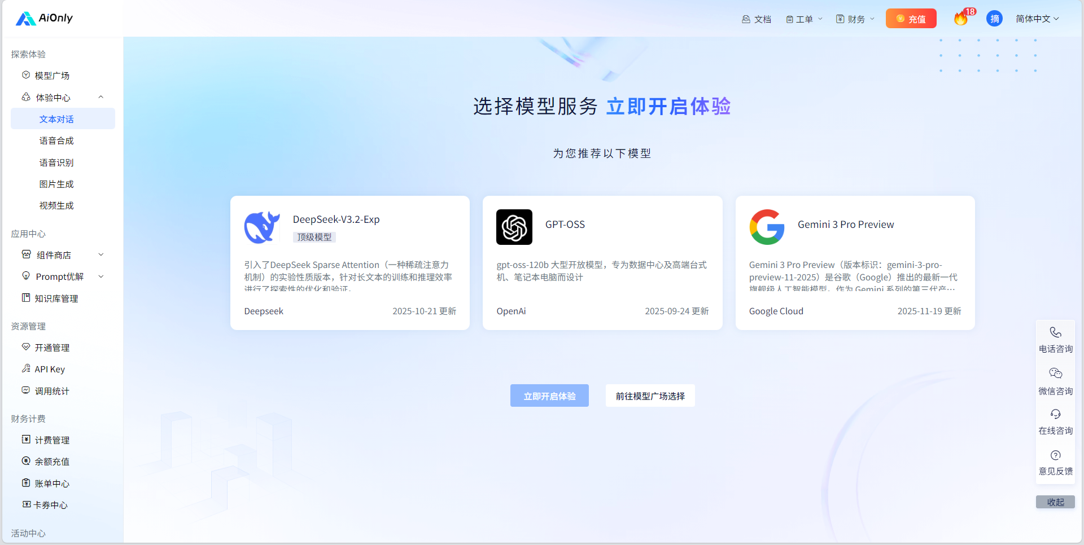Expand the 组件商店 submenu chevron
This screenshot has width=1084, height=545.
101,254
